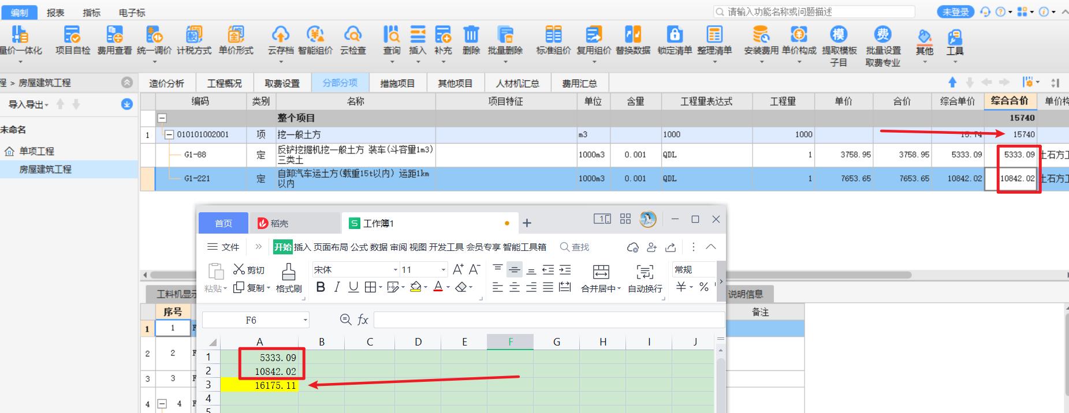Viewport: 1069px width, 413px height.
Task: Add new tab in WPS window
Action: 527,223
